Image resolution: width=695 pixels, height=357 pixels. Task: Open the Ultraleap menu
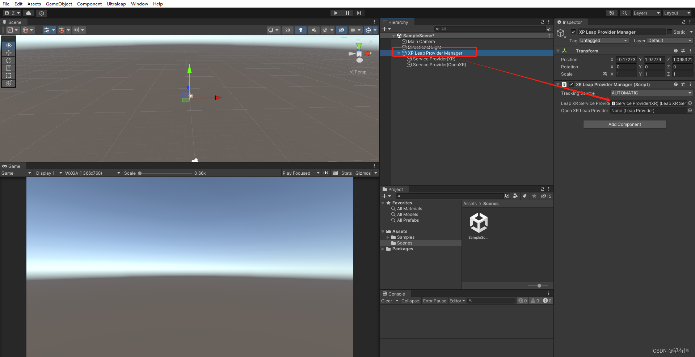point(116,4)
